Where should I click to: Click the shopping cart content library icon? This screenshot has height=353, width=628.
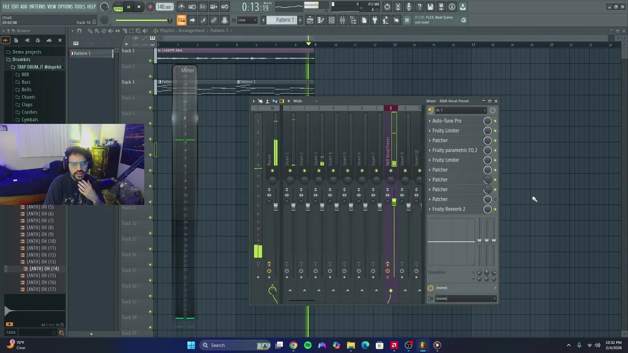[x=407, y=20]
